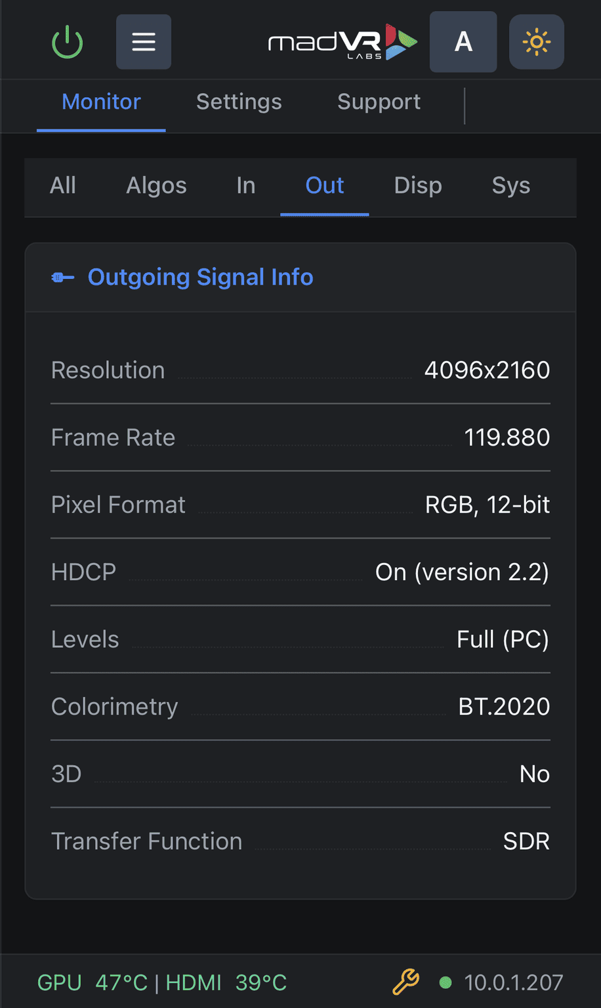Select the In sub-tab
This screenshot has width=601, height=1008.
tap(245, 186)
